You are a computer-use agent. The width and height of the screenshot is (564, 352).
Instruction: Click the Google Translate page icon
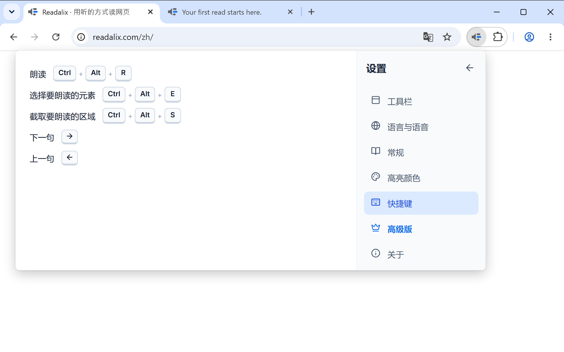pos(428,37)
